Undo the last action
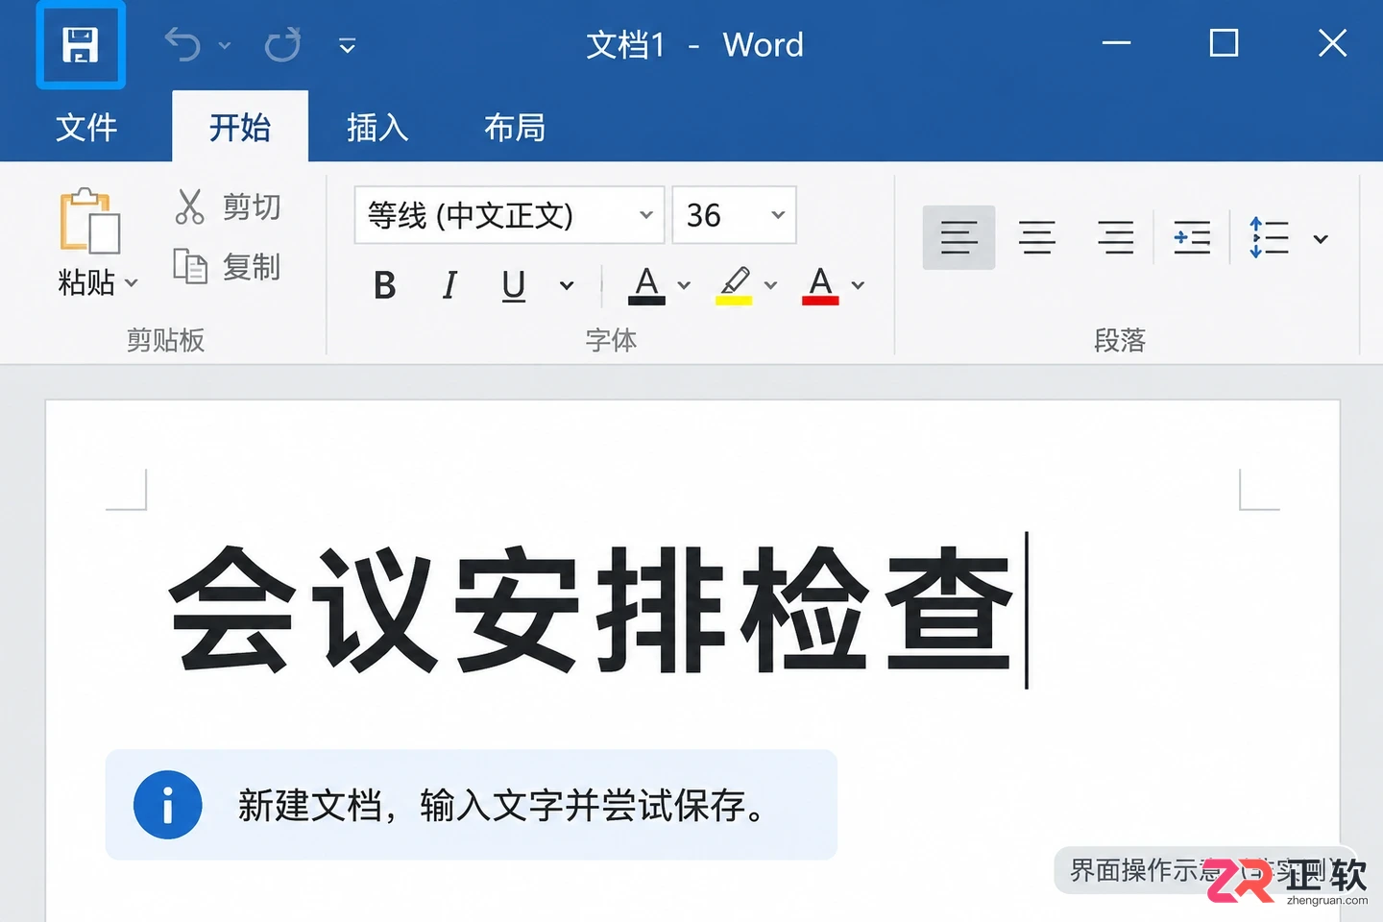Screen dimensions: 1383x922 click(x=182, y=44)
